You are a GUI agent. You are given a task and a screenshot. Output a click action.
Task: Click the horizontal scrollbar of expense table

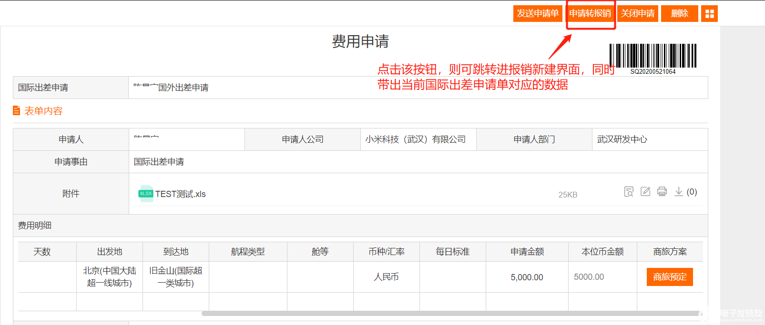(452, 314)
